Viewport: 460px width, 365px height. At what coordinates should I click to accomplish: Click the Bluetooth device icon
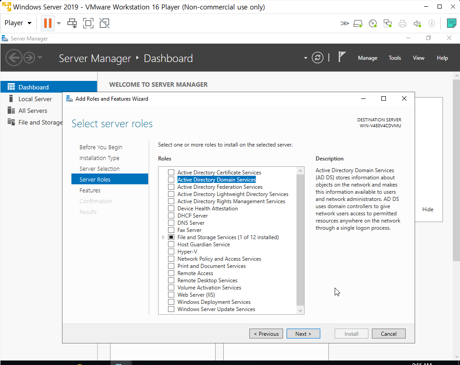tap(432, 23)
